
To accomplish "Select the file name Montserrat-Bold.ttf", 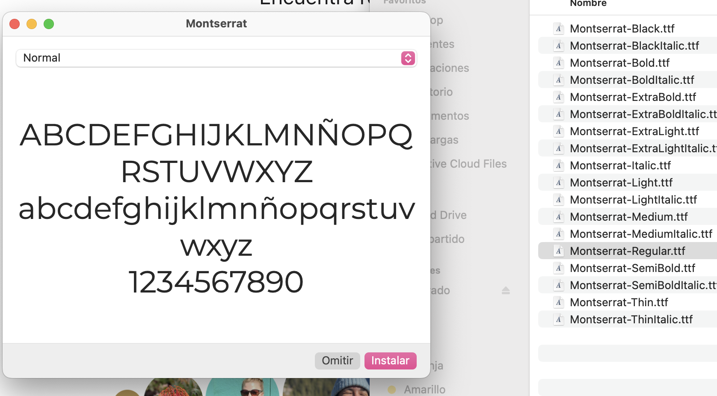I will 620,63.
